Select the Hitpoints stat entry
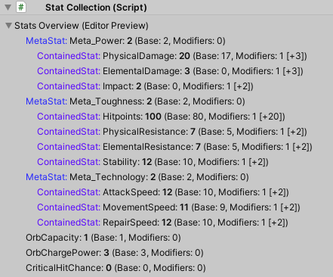This screenshot has width=333, height=277. click(161, 117)
